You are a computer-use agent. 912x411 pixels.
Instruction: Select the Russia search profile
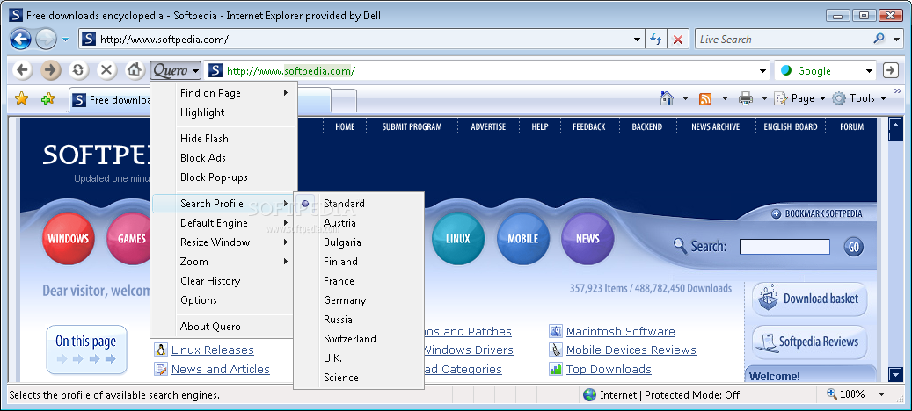(359, 320)
